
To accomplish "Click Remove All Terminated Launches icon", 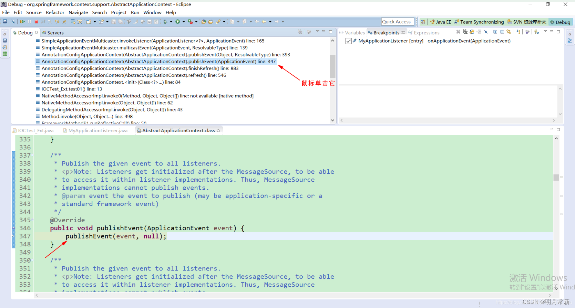I will [x=300, y=32].
